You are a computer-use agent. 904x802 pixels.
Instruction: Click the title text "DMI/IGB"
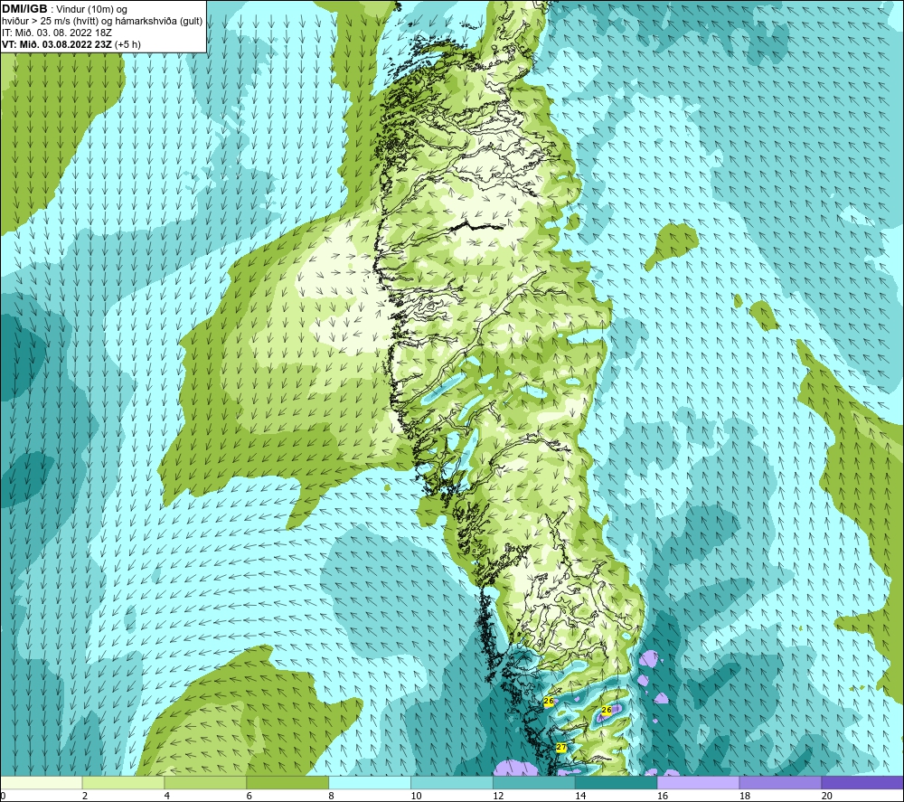click(24, 9)
